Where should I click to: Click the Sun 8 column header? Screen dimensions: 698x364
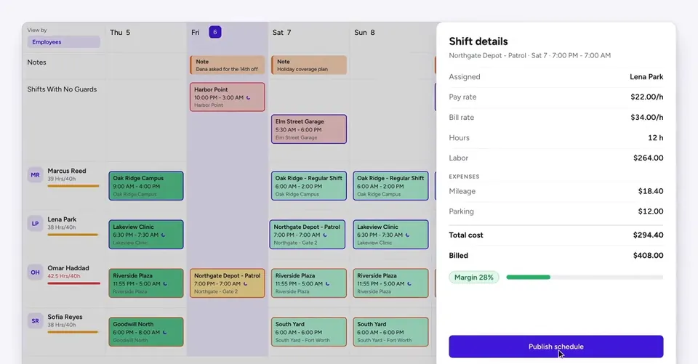click(364, 33)
